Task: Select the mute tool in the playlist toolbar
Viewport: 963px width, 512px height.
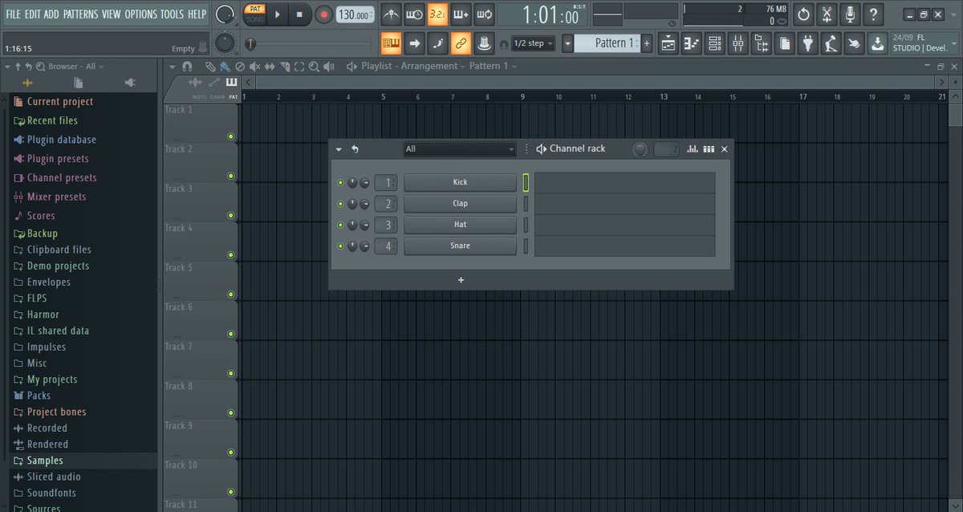Action: click(x=255, y=66)
